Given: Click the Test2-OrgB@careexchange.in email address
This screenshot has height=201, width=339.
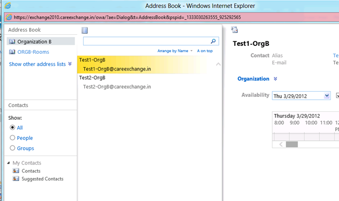Looking at the screenshot, I should 117,87.
